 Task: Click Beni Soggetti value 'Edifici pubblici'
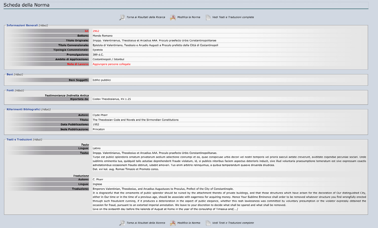[102, 80]
